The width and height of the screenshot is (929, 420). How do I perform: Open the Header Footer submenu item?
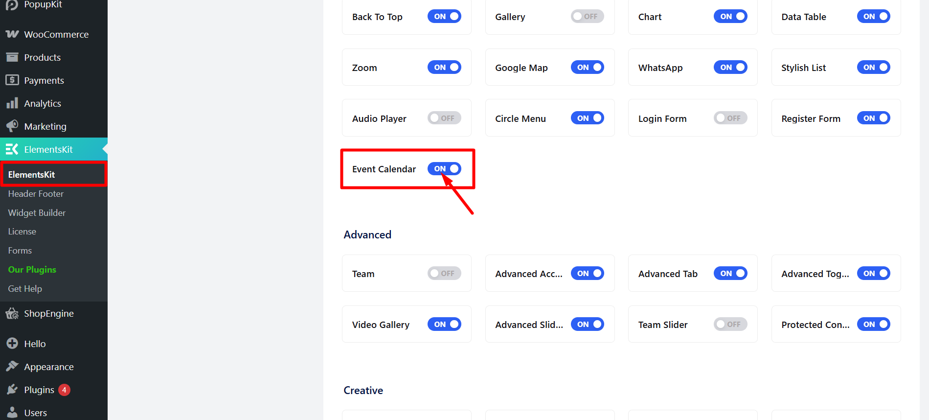[x=36, y=194]
